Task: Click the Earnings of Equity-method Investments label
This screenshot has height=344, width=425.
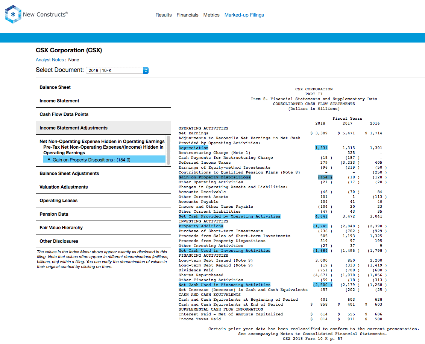Action: click(225, 167)
